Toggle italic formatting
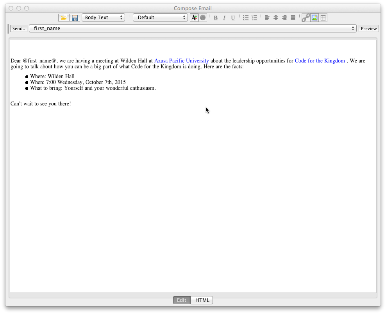This screenshot has width=386, height=314. click(224, 17)
